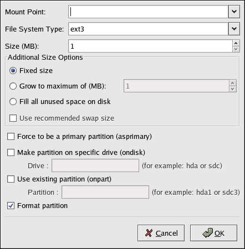Click the ext3 file system type field

[149, 29]
